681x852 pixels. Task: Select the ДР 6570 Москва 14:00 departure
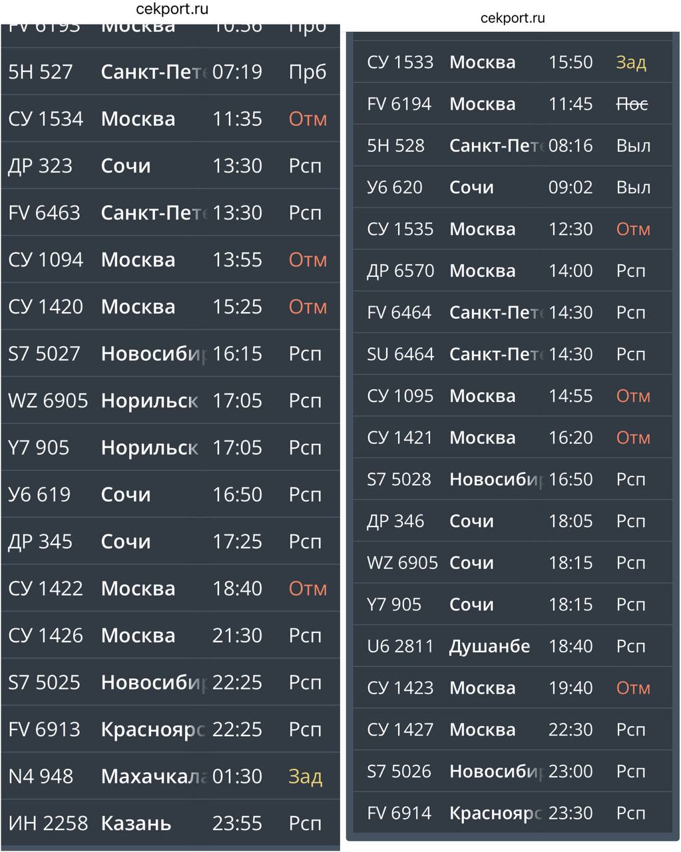pos(512,271)
